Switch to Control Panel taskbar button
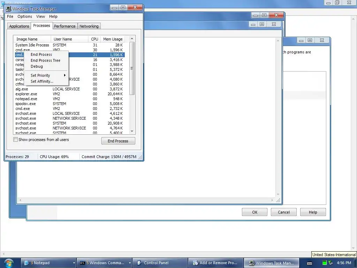Screen dimensions: 357x268 160,263
